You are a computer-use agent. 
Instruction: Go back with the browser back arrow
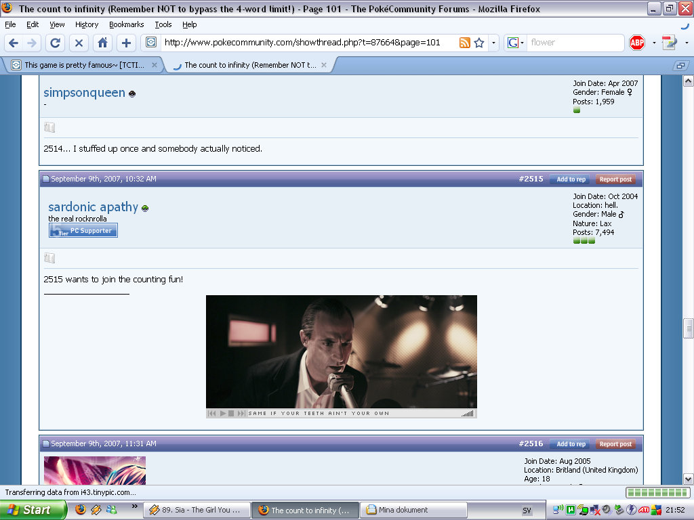click(14, 43)
